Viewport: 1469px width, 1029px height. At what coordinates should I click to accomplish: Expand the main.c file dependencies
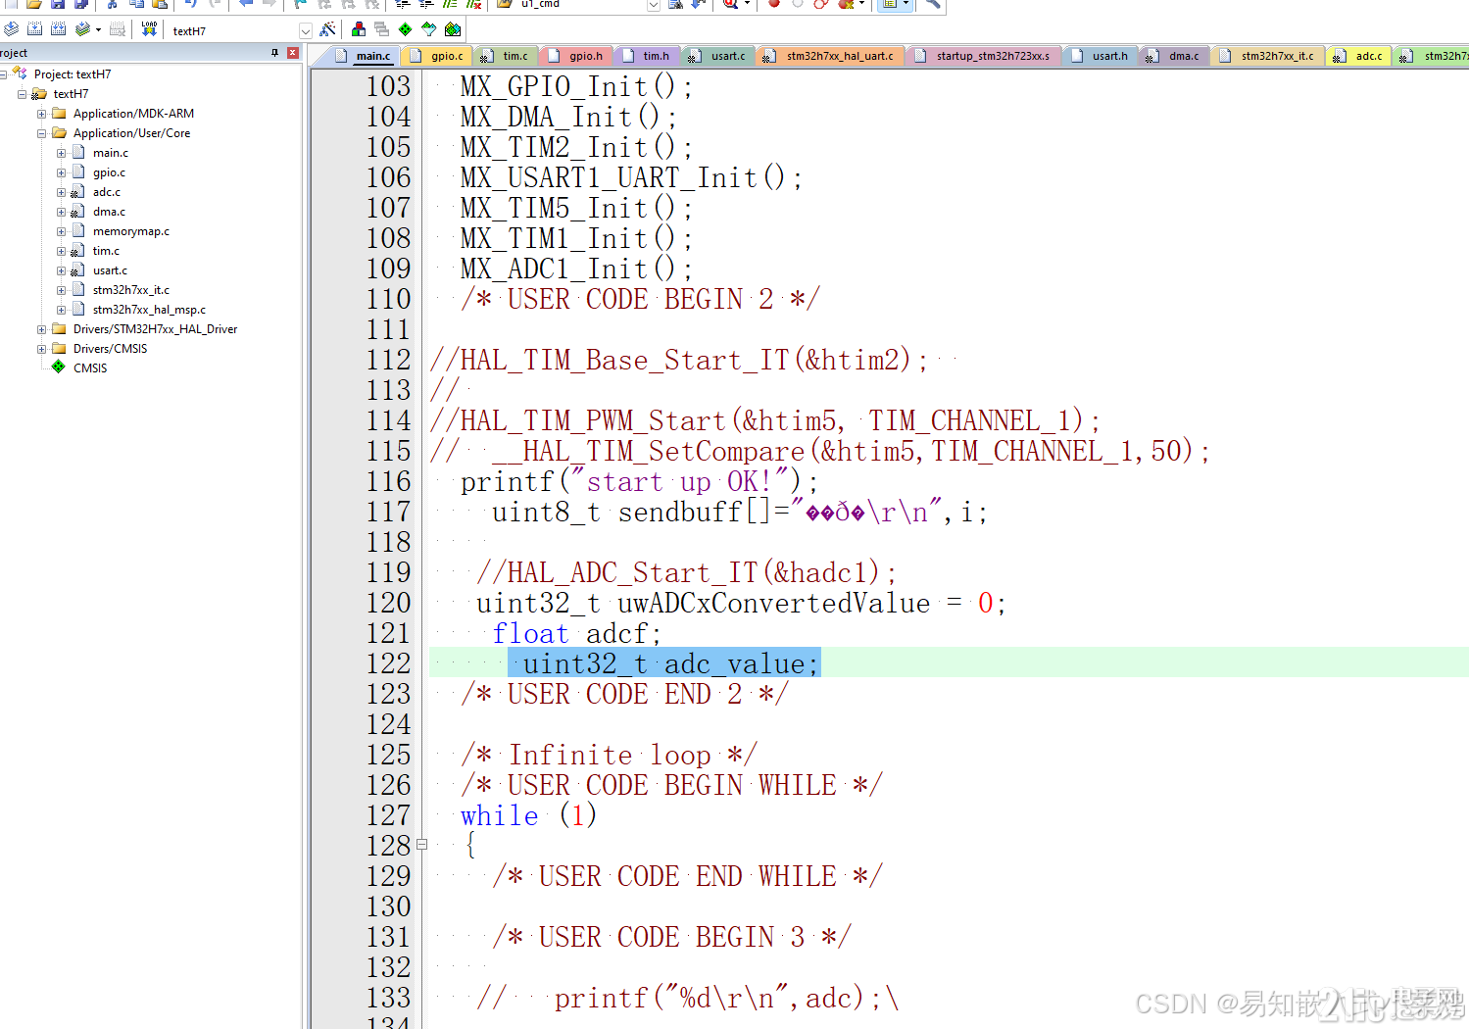[x=61, y=153]
